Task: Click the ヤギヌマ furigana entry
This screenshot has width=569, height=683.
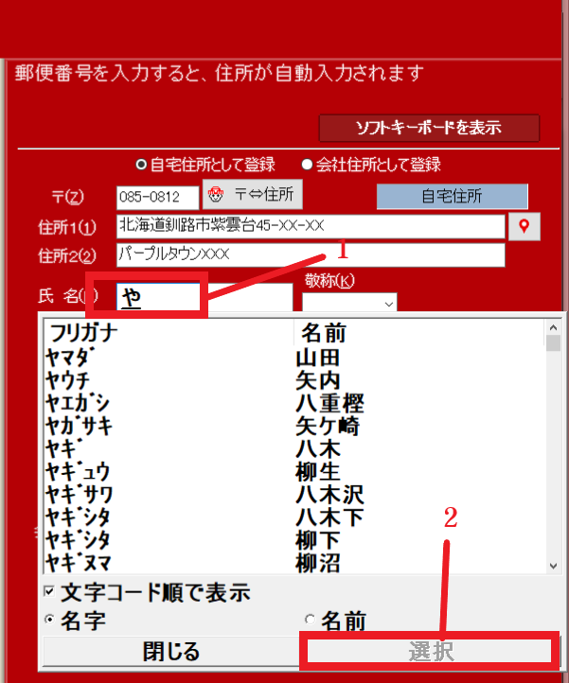Action: coord(79,563)
